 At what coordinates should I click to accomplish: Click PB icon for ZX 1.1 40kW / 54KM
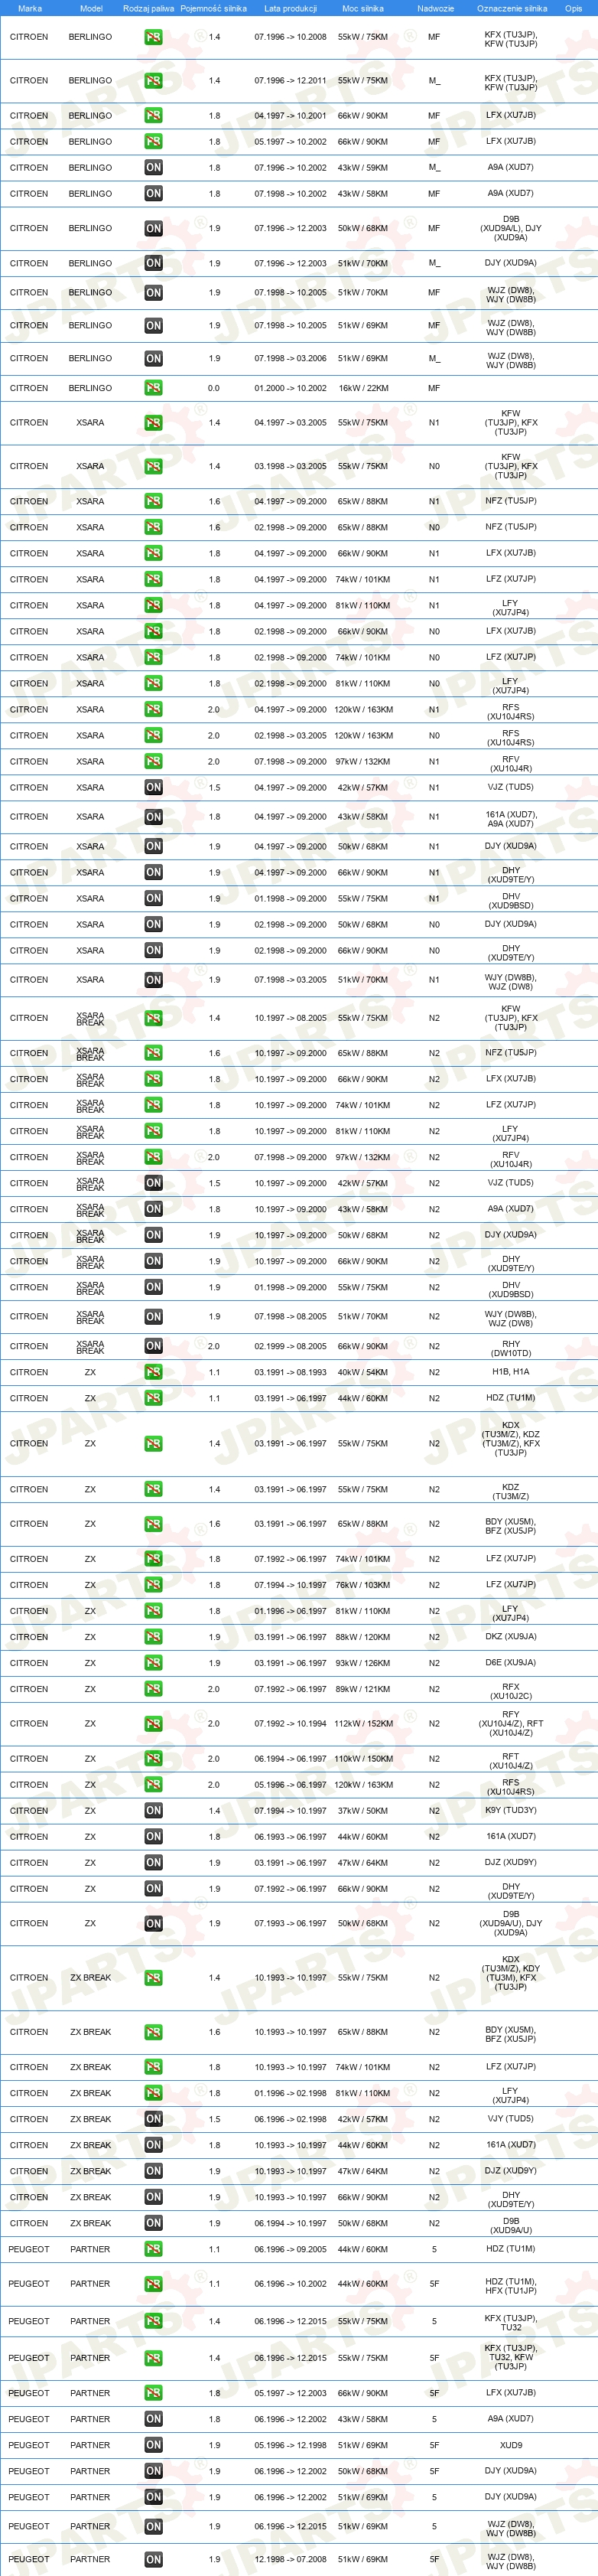(153, 1372)
